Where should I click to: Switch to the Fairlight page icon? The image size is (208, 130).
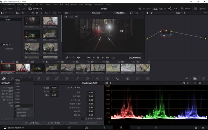pyautogui.click(x=139, y=128)
